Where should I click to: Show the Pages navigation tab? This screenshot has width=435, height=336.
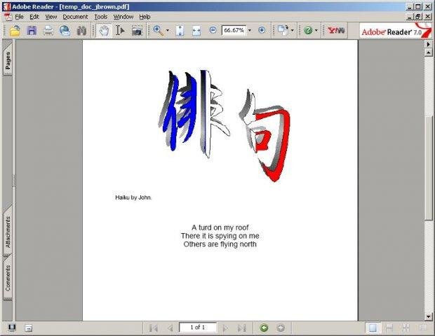coord(8,59)
